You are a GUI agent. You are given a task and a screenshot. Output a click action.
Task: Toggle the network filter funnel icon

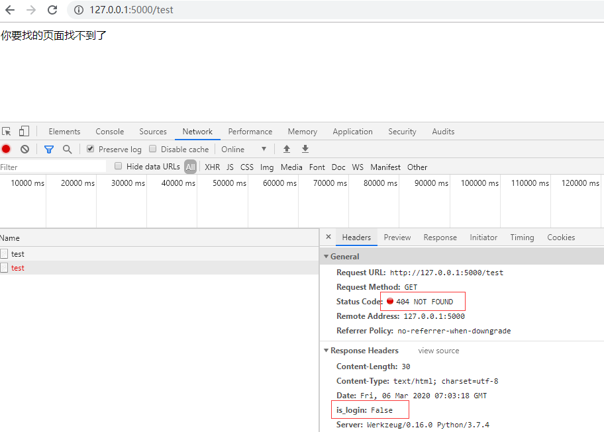point(49,150)
